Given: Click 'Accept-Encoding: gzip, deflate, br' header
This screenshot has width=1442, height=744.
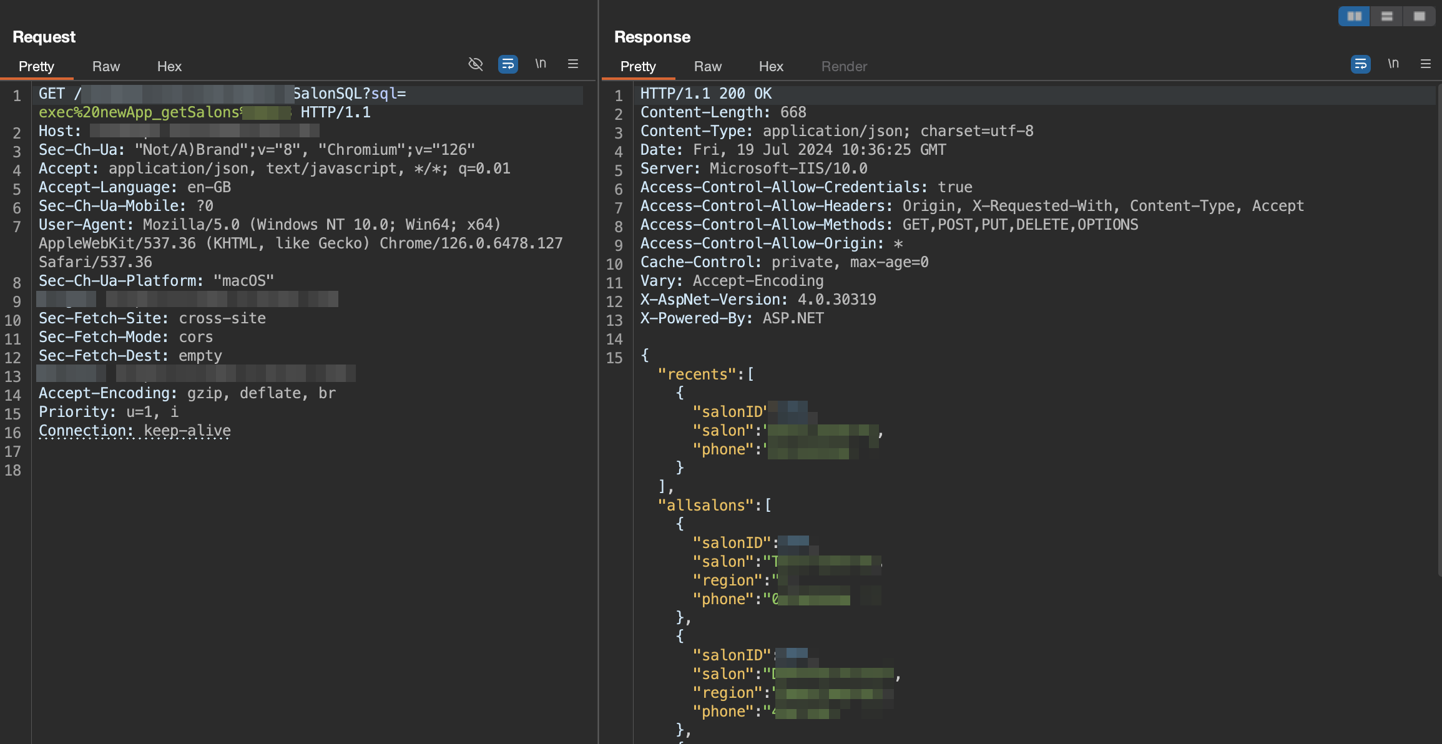Looking at the screenshot, I should (187, 393).
